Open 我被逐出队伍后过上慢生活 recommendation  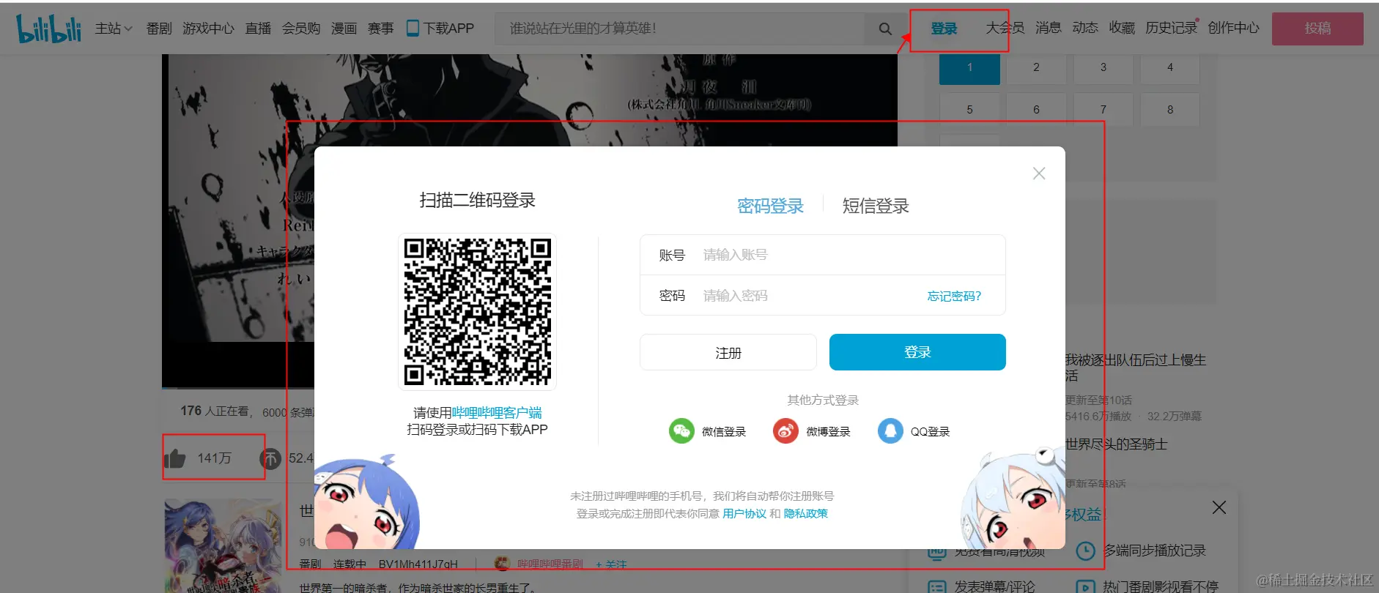click(1135, 368)
